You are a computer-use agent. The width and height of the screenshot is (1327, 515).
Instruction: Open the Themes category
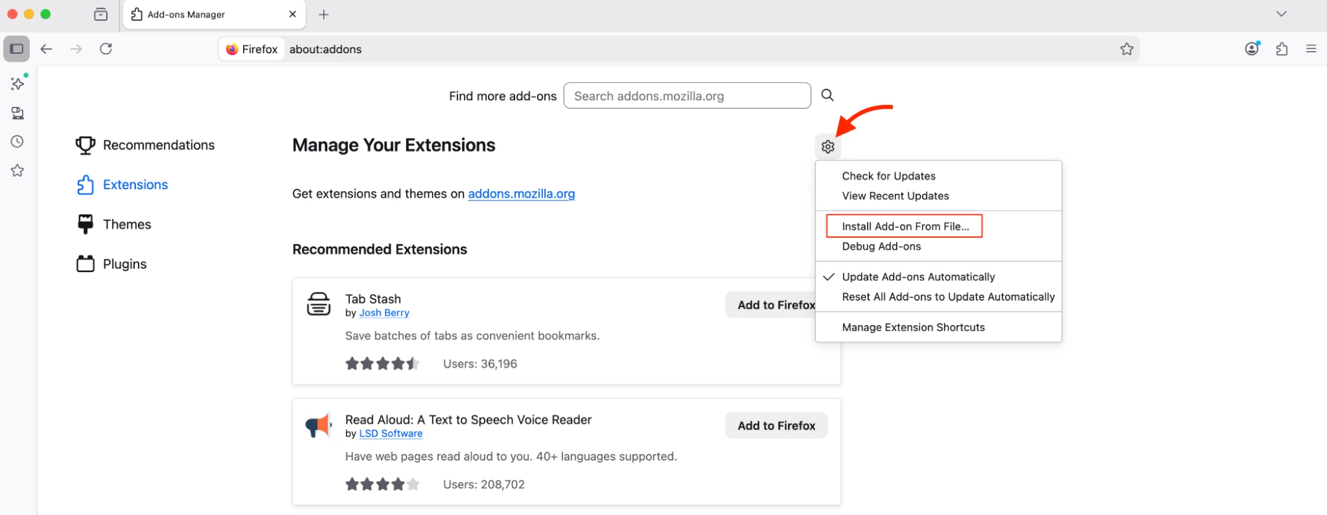(115, 224)
